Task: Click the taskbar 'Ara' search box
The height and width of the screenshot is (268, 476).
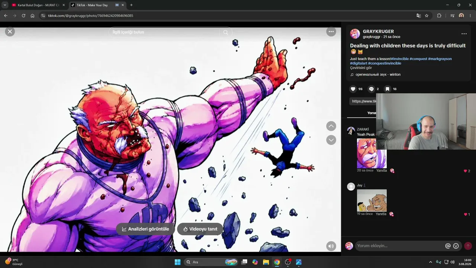Action: (211, 262)
